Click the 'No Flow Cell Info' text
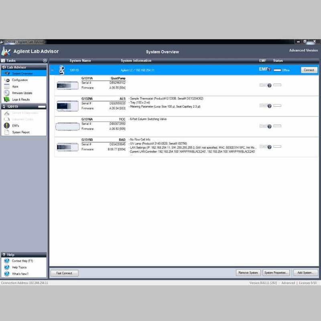This screenshot has height=321, width=321. pyautogui.click(x=140, y=139)
